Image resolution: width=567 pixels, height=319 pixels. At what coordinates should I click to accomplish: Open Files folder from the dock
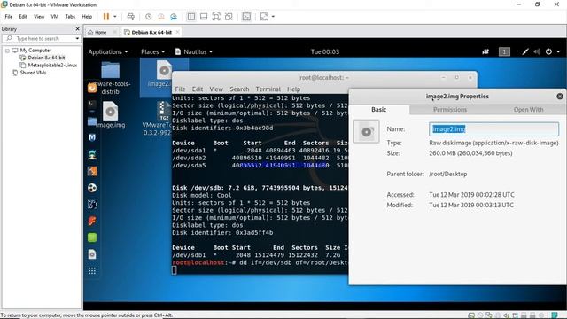[x=92, y=121]
